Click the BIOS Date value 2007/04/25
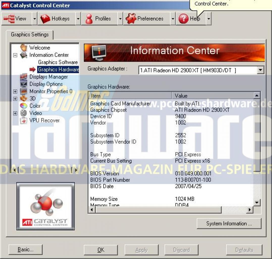The height and width of the screenshot is (259, 272). (x=188, y=186)
